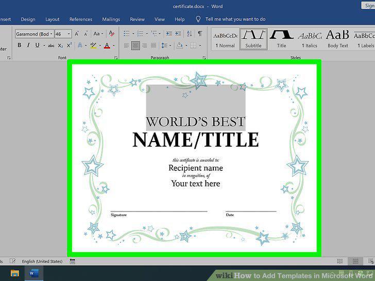Click the Line and Paragraph Spacing icon
375x281 pixels.
coord(164,45)
